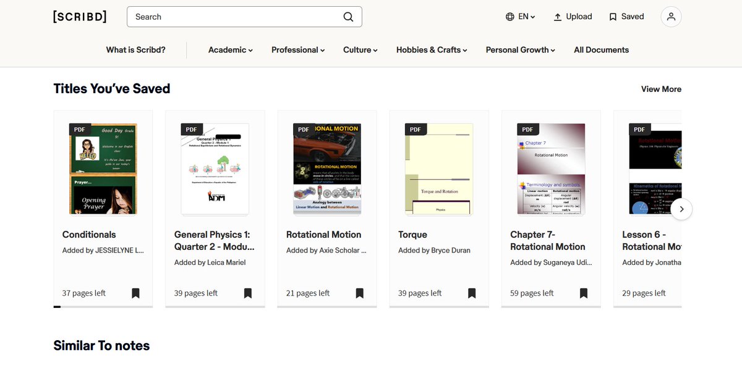The image size is (742, 366).
Task: Click '21 pages left' text
Action: [x=308, y=293]
